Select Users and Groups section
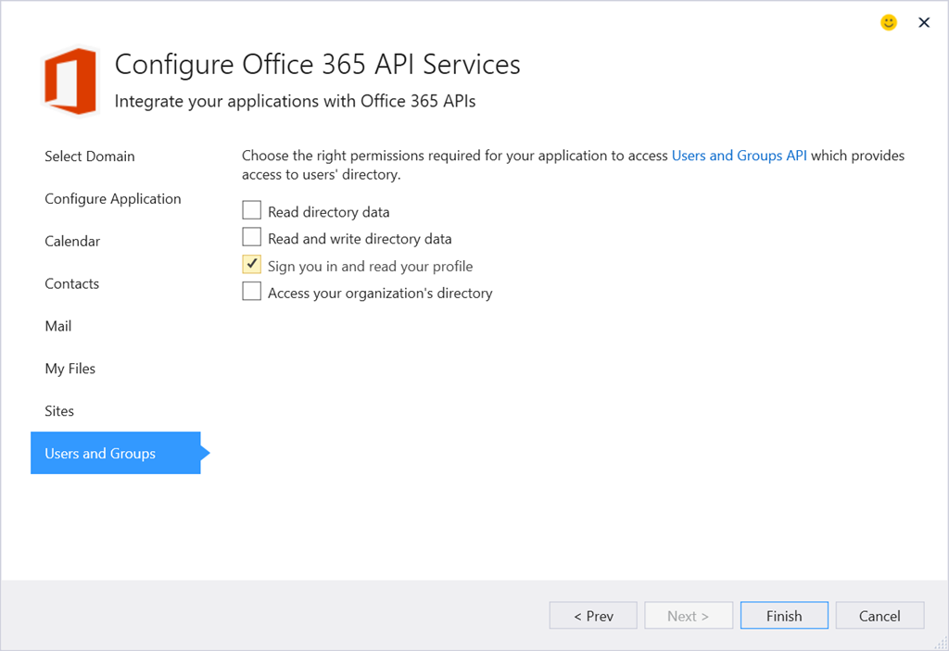The image size is (949, 651). pyautogui.click(x=116, y=453)
